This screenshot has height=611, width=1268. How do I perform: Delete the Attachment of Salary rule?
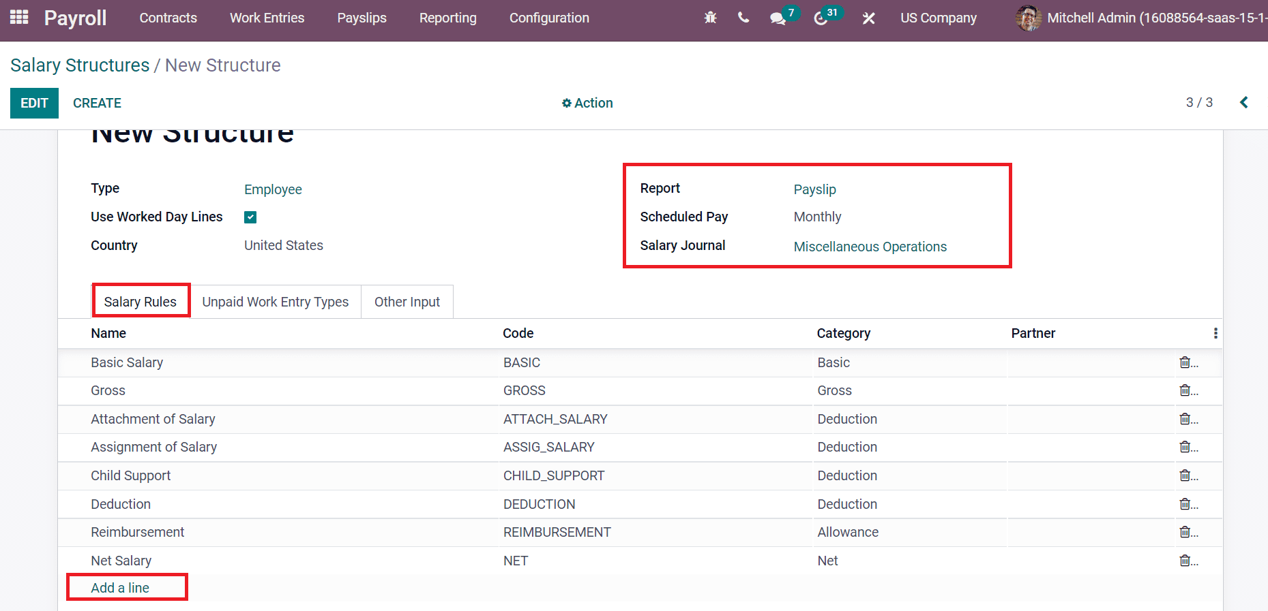point(1185,419)
